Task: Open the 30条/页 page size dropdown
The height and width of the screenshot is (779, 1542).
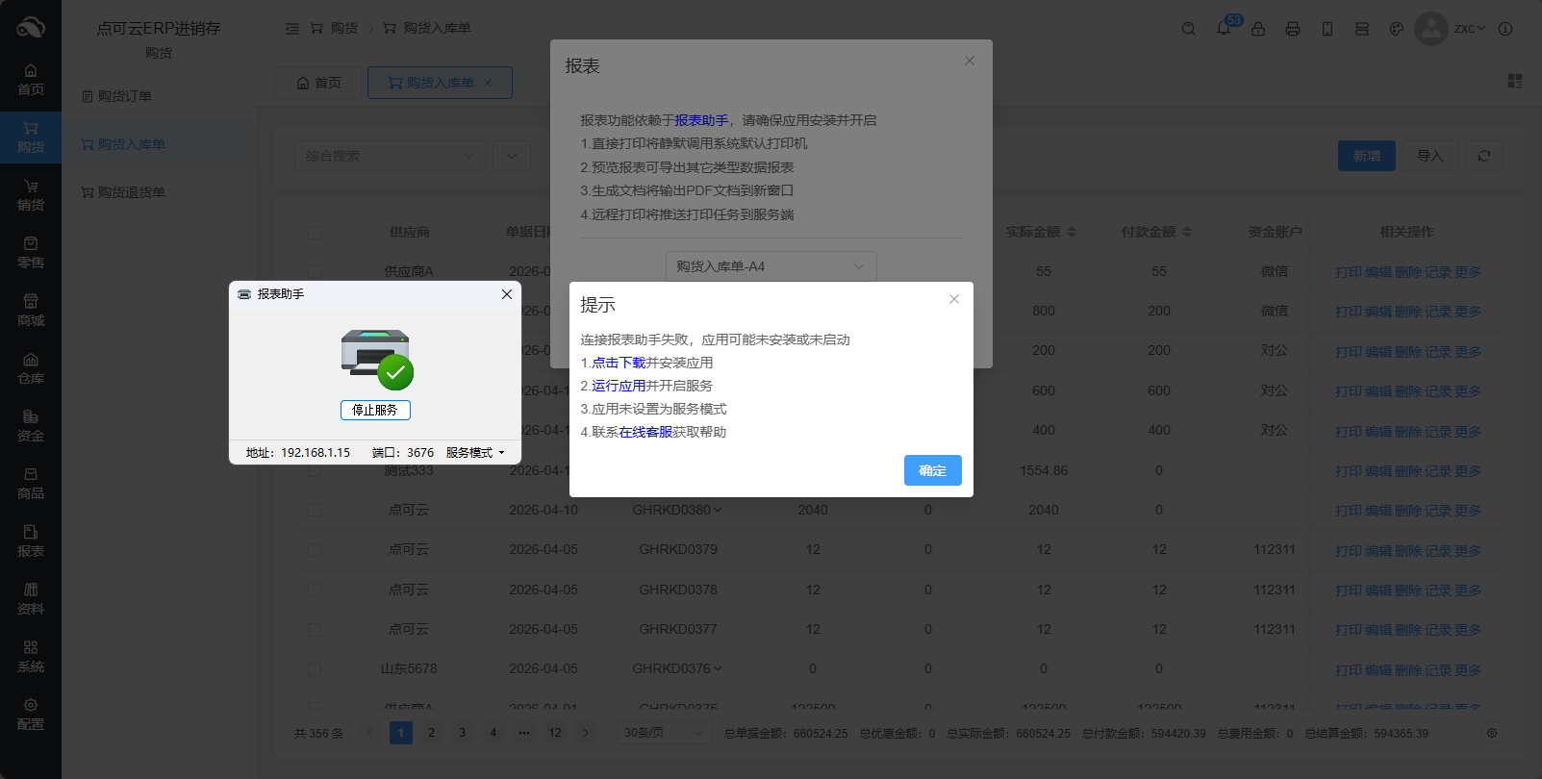Action: tap(664, 733)
